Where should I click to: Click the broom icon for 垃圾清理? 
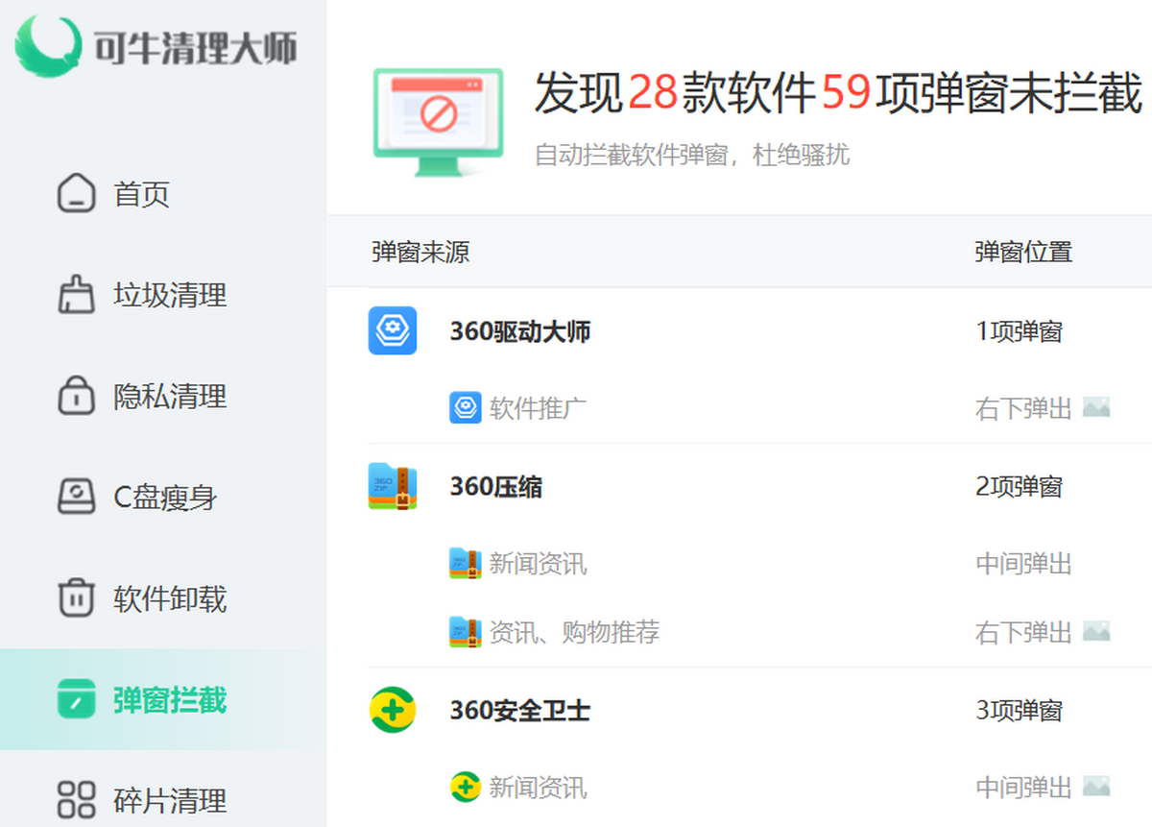pyautogui.click(x=77, y=295)
